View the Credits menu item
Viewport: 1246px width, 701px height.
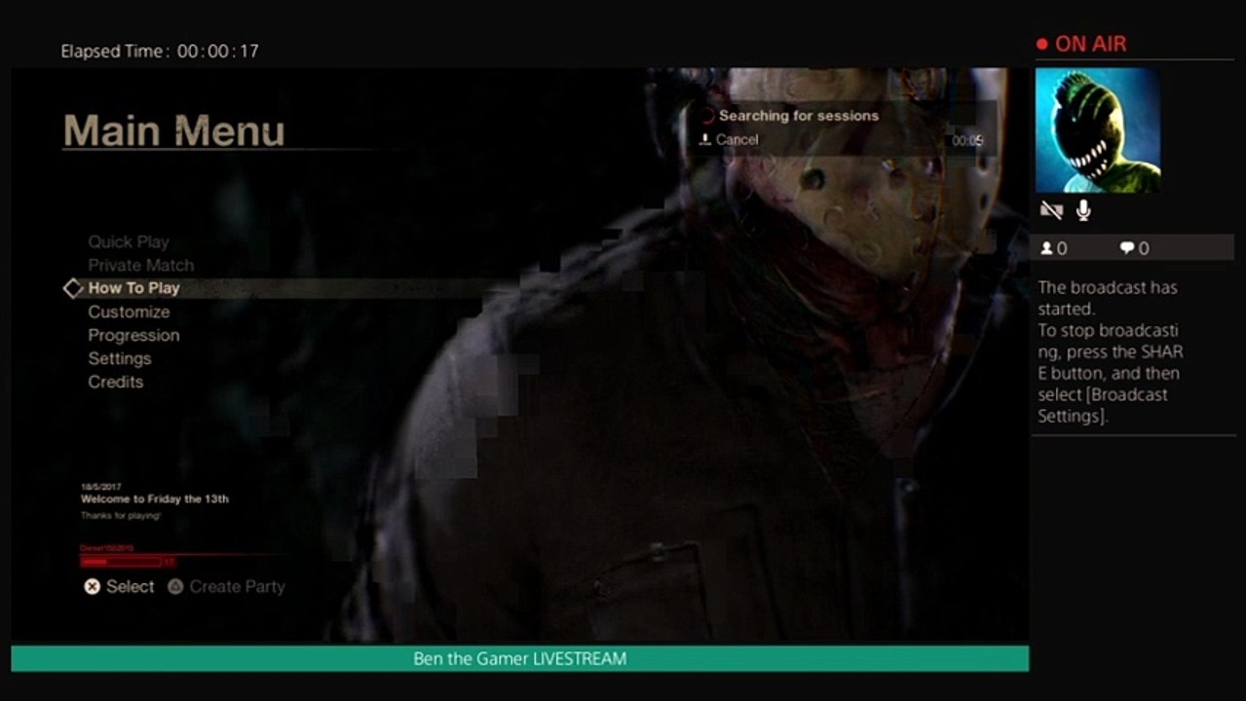[x=115, y=382]
